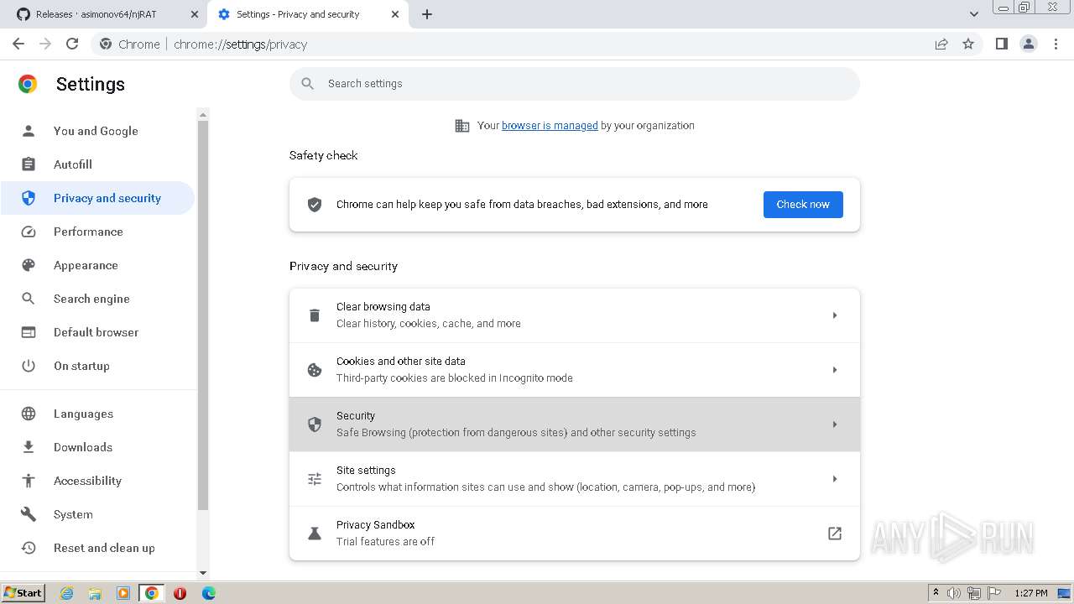Click the shield icon in the Security row
This screenshot has width=1074, height=604.
coord(315,424)
